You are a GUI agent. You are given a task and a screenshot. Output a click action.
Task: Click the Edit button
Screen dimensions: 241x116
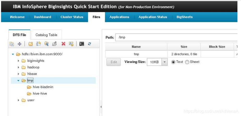point(114,62)
